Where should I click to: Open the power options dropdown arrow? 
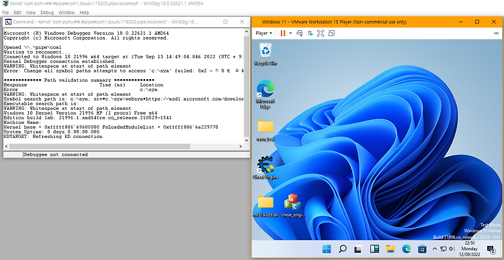click(290, 33)
